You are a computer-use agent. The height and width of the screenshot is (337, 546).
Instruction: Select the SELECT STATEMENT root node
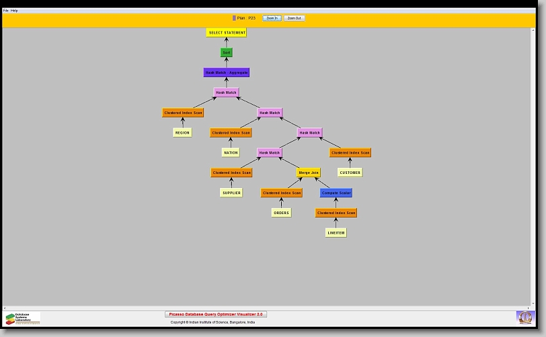coord(227,32)
